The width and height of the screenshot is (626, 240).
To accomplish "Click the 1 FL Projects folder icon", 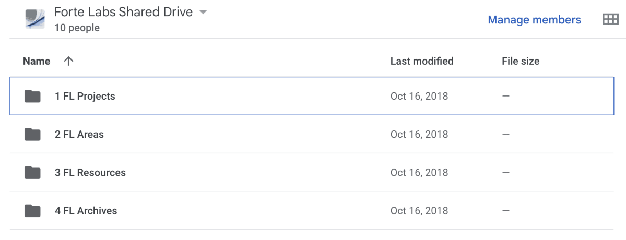I will 32,96.
